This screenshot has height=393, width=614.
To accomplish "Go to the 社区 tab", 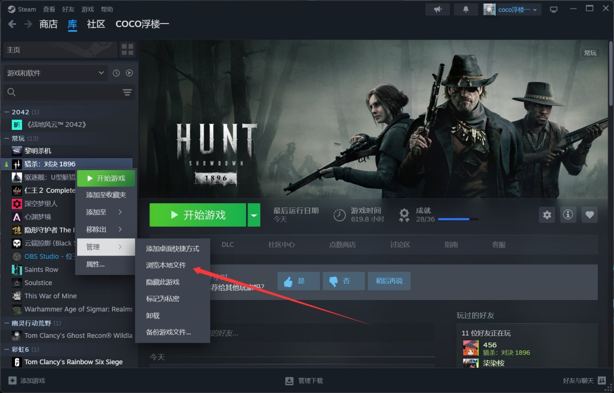I will (x=96, y=24).
